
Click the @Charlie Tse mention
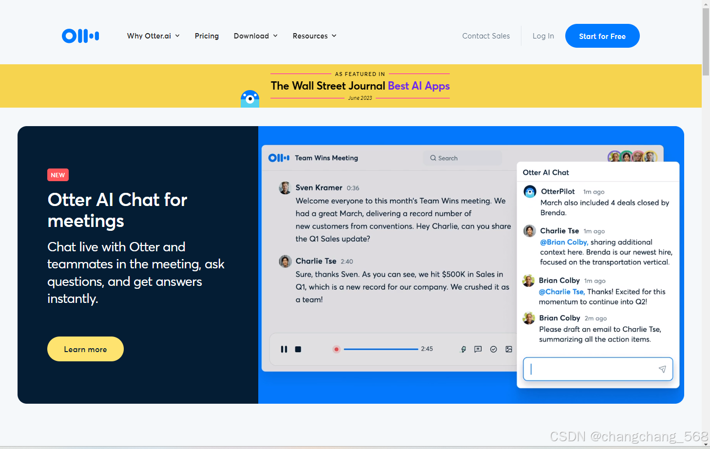coord(562,292)
